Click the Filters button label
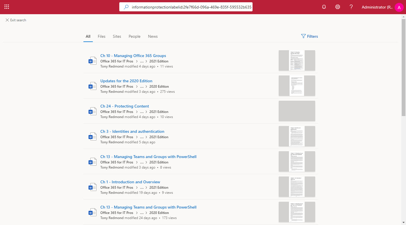The width and height of the screenshot is (406, 225). point(312,36)
